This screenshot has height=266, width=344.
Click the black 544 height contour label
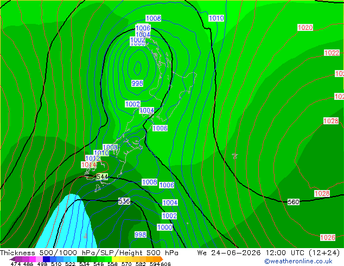tap(102, 176)
